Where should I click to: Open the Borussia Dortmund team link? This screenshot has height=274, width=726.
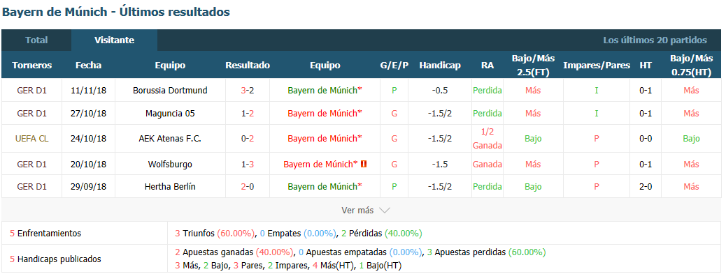point(170,91)
